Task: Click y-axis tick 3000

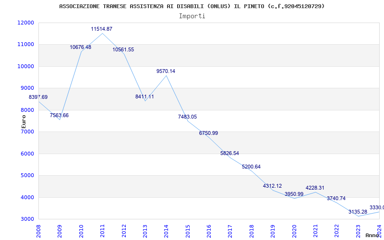Action: pos(27,219)
